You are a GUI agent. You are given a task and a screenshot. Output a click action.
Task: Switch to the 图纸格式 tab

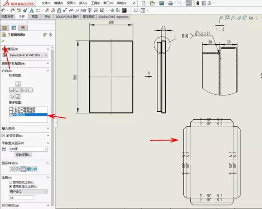(89, 16)
